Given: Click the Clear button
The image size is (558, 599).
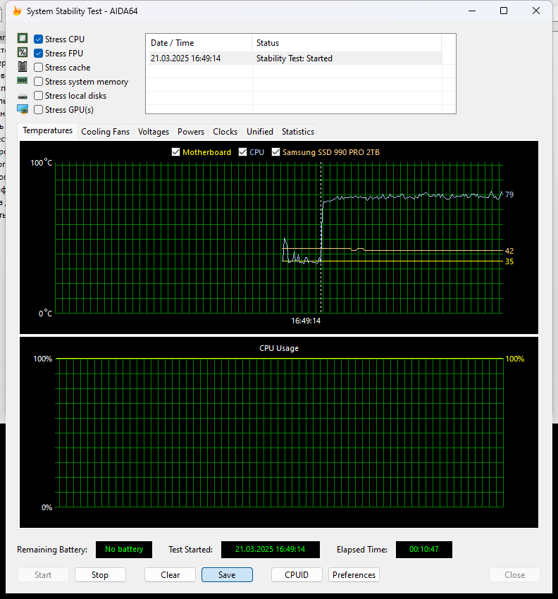Looking at the screenshot, I should (170, 575).
